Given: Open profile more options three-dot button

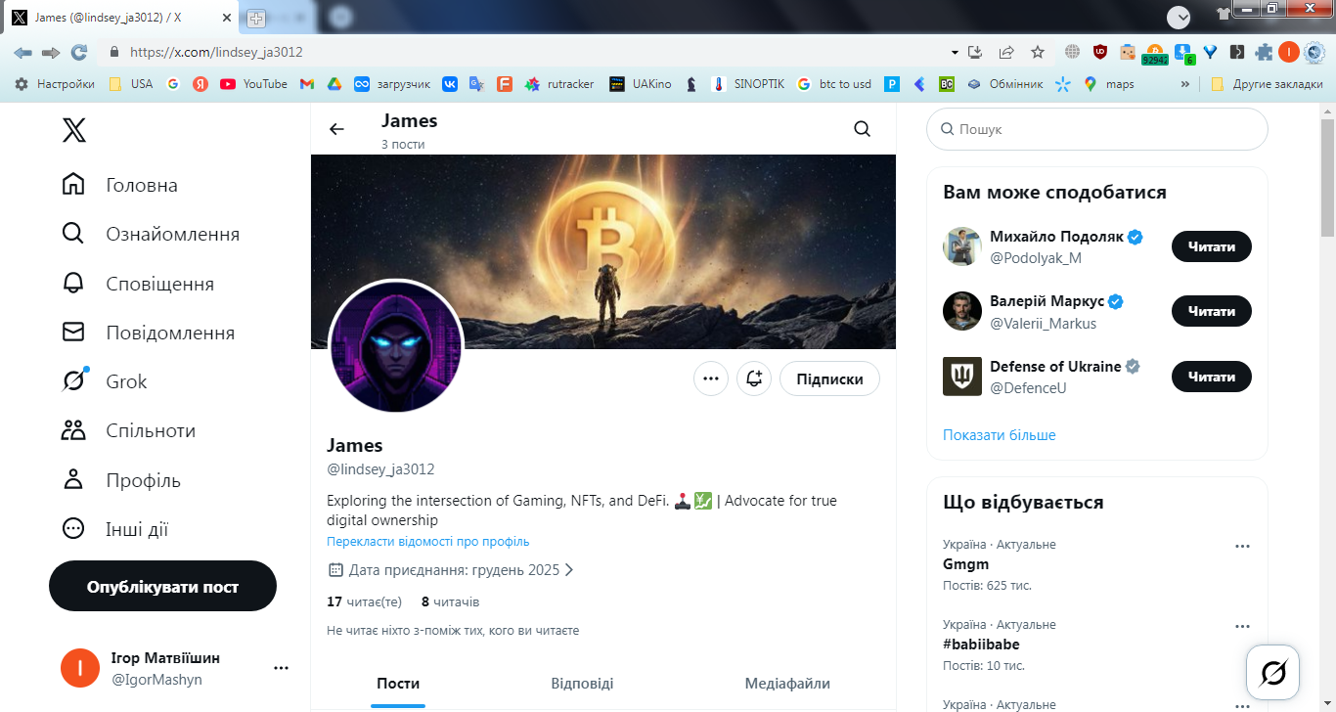Looking at the screenshot, I should pyautogui.click(x=711, y=378).
